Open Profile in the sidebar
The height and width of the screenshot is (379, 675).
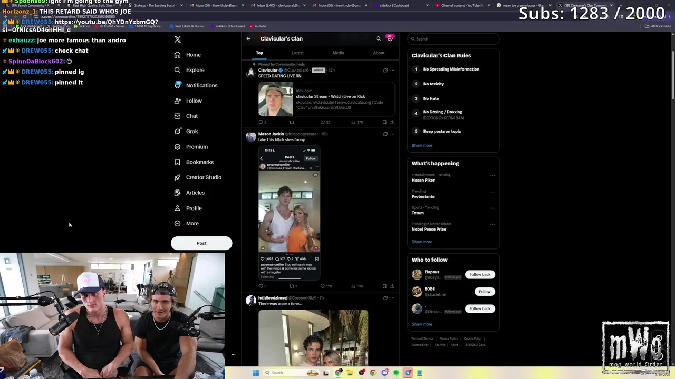pos(188,208)
